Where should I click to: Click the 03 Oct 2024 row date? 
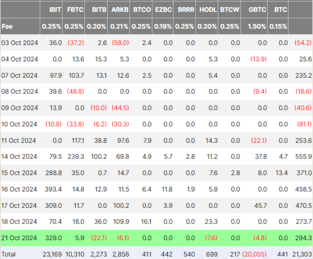tap(20, 43)
